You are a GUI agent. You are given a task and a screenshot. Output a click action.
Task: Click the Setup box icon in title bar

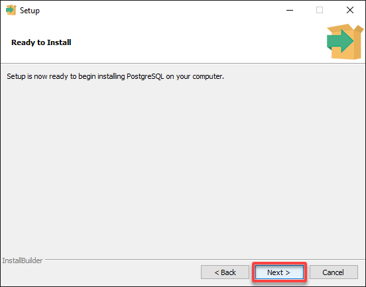(11, 10)
